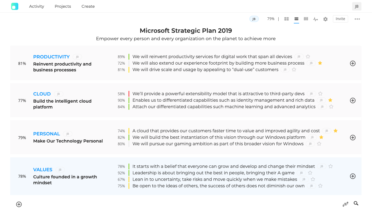Click the sort order icon
Viewport: 372px width, 213px height.
tap(345, 204)
